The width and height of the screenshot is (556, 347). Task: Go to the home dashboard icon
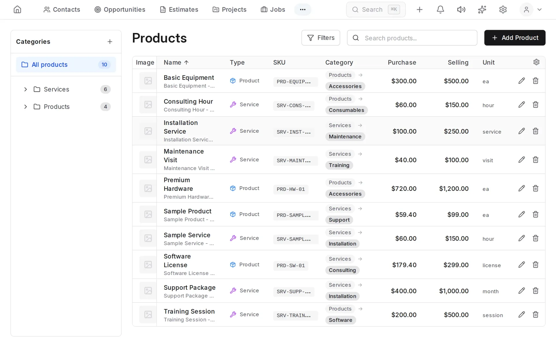tap(17, 10)
